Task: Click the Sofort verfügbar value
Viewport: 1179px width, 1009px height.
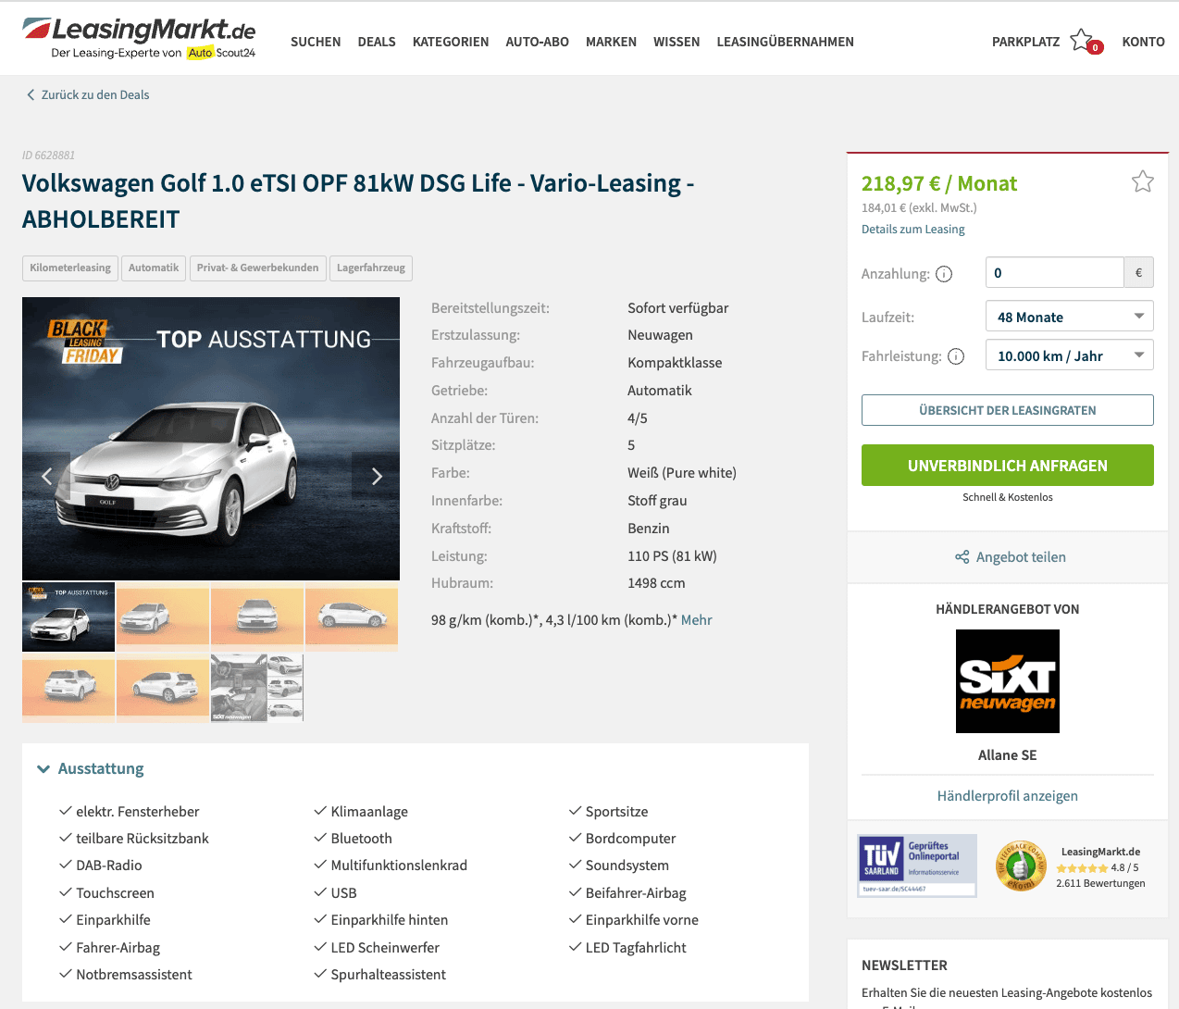Action: click(678, 308)
